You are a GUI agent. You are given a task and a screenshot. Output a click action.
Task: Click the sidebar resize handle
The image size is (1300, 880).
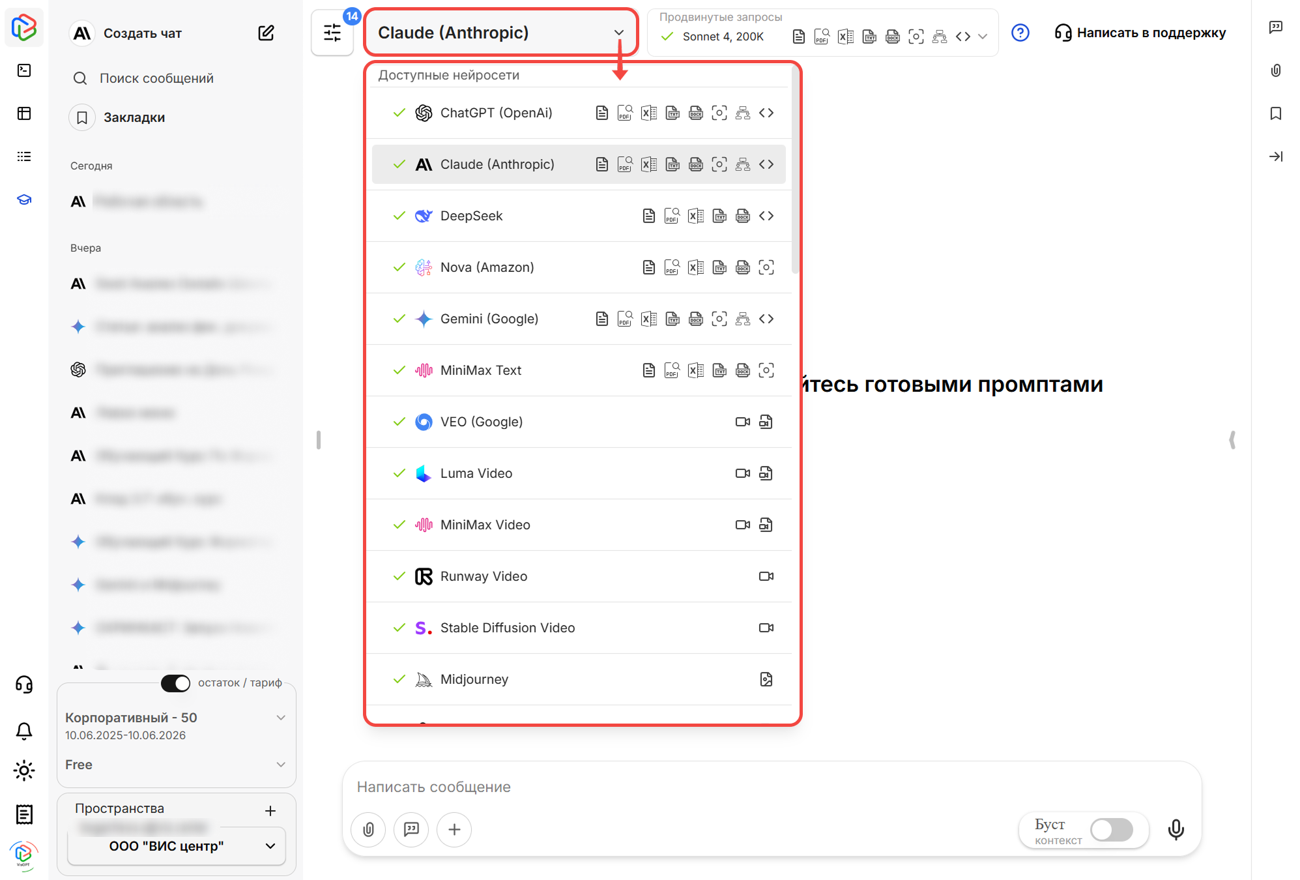point(318,440)
